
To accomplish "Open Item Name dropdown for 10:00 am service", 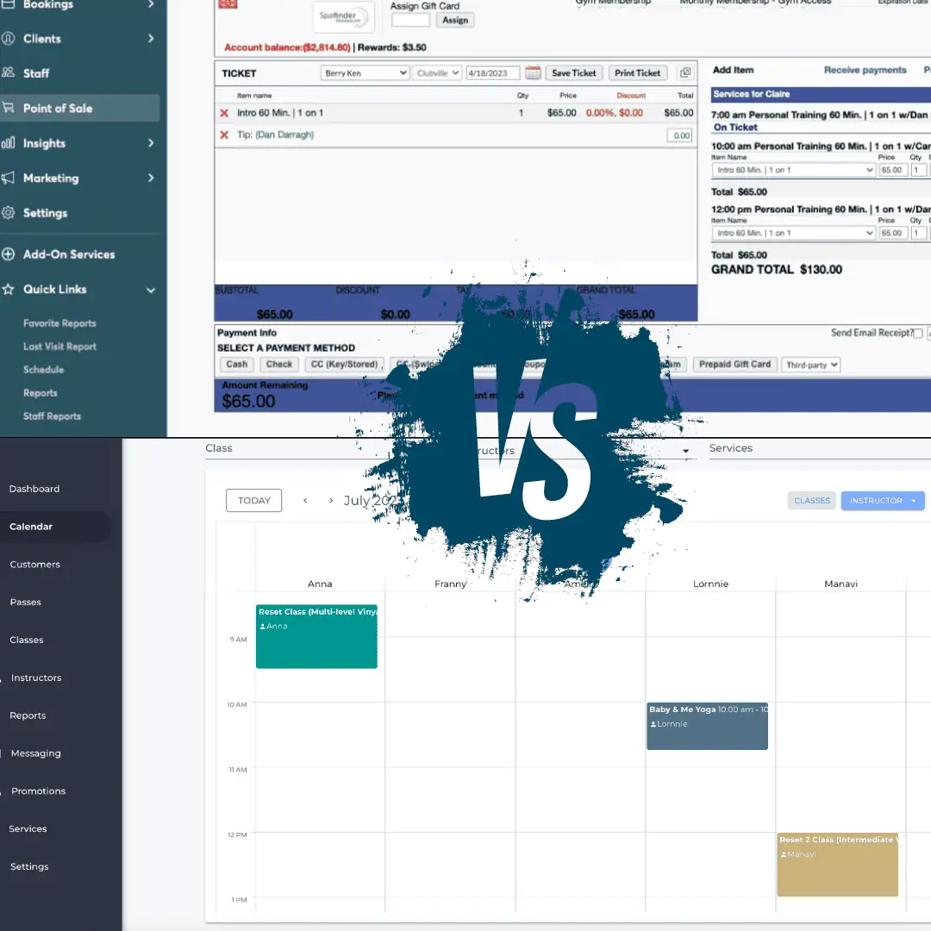I will coord(794,170).
